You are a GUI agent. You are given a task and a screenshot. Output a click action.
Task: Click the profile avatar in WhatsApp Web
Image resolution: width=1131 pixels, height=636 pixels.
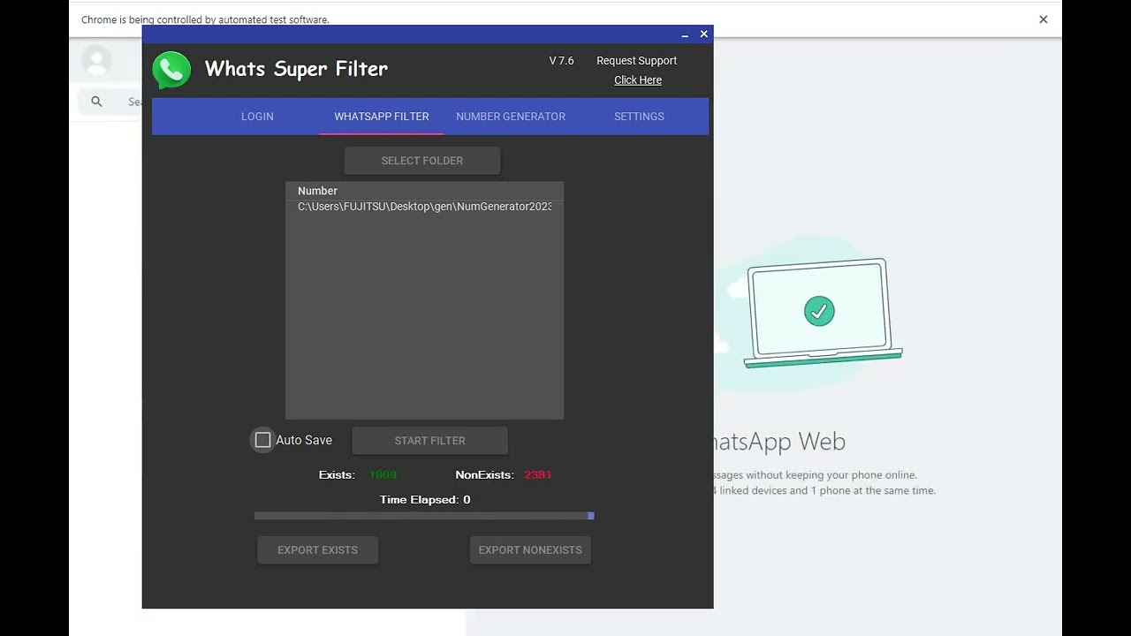(x=96, y=61)
